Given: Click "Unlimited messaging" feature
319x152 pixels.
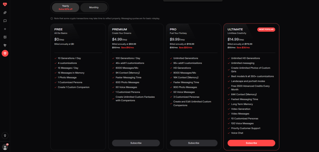Looking at the screenshot, I should coord(243,63).
